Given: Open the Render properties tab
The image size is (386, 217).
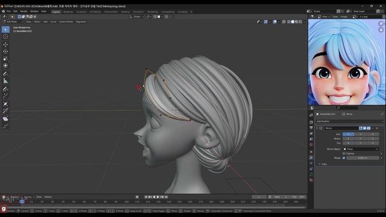Looking at the screenshot, I should coord(311,122).
